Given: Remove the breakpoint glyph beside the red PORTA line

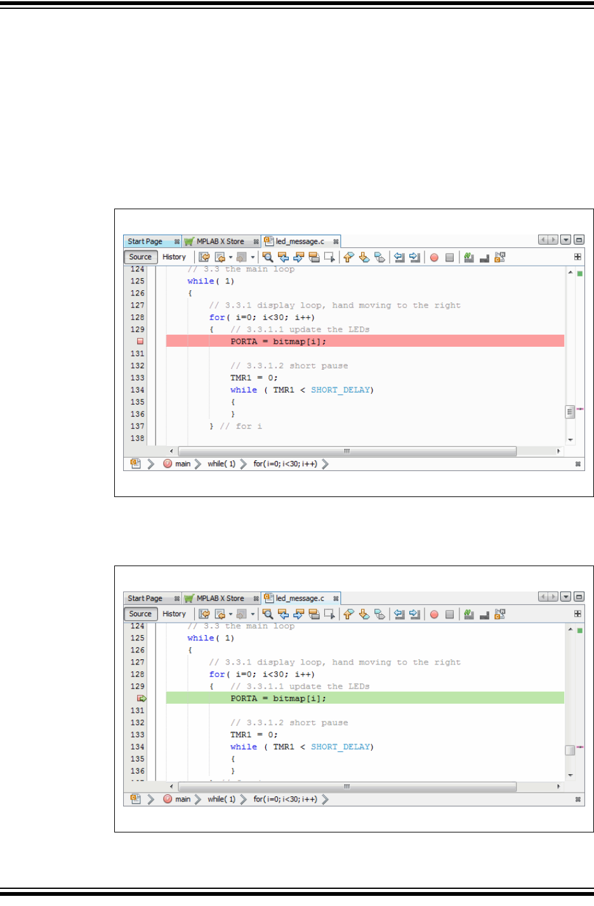Looking at the screenshot, I should coord(140,342).
